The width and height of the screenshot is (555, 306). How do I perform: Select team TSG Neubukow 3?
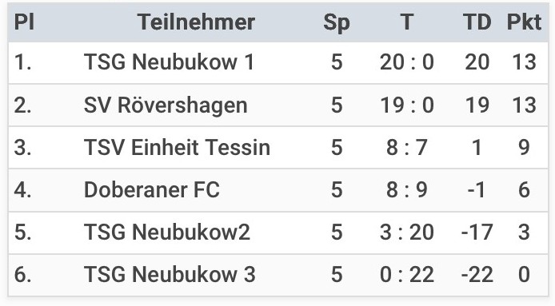170,275
